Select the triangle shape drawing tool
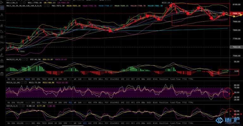The height and width of the screenshot is (126, 243). 2,31
